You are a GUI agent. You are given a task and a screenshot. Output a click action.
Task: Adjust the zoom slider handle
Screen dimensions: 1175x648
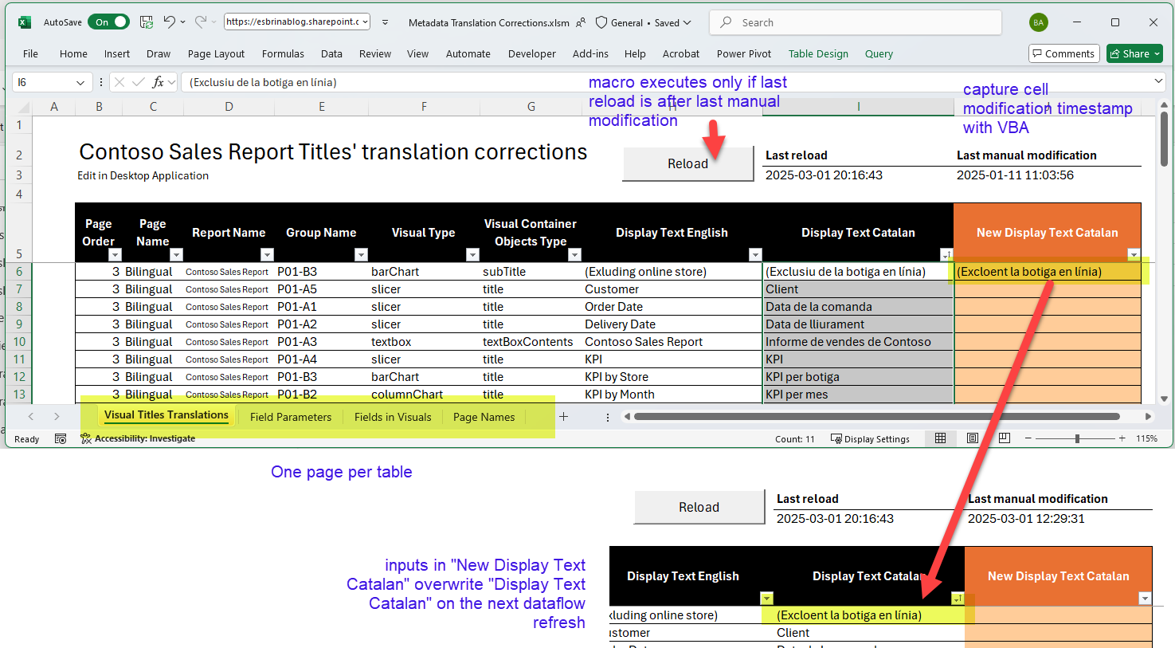(1077, 438)
